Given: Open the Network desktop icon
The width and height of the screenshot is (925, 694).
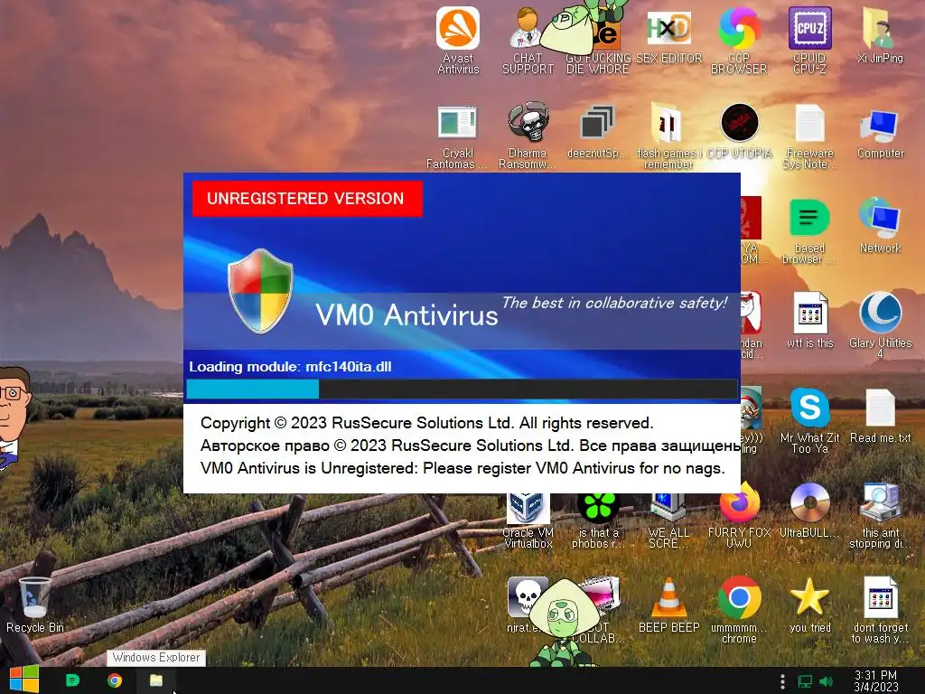Looking at the screenshot, I should tap(880, 225).
